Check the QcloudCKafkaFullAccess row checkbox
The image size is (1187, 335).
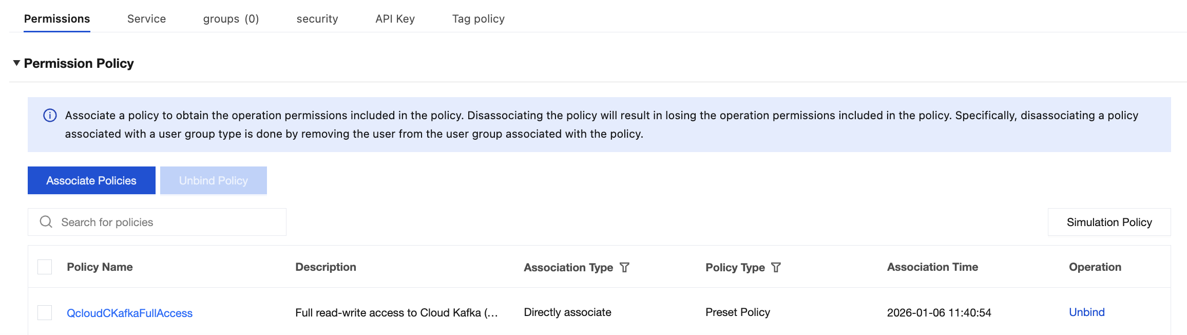click(x=45, y=312)
